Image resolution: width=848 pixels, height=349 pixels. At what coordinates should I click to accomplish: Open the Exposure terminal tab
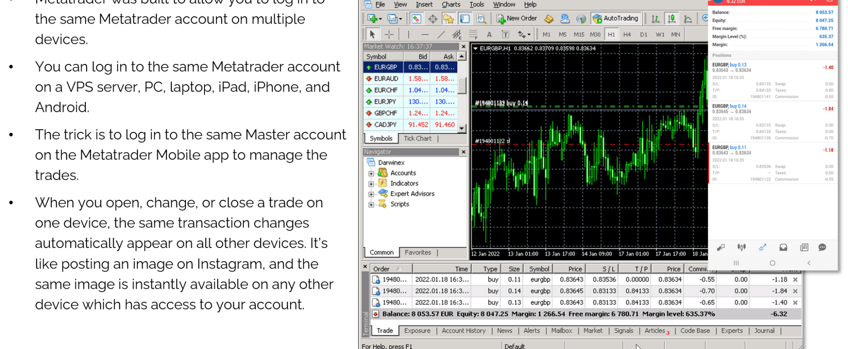(x=417, y=331)
